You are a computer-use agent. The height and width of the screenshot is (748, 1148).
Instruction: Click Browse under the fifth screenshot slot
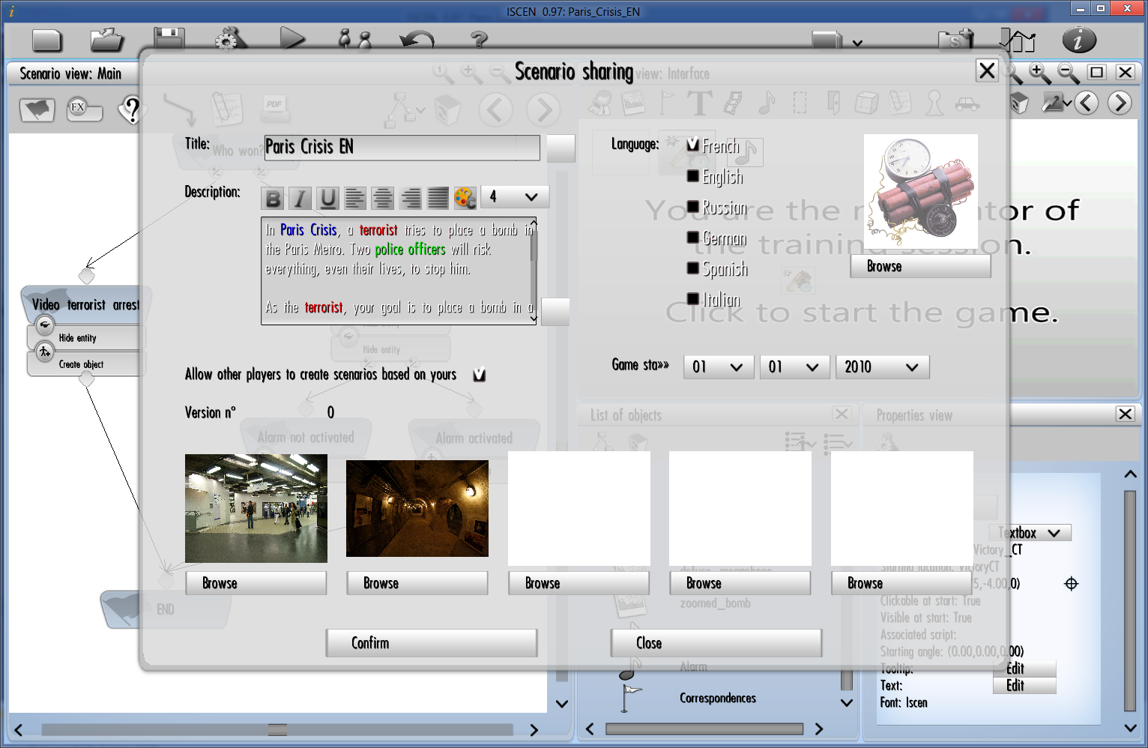901,583
